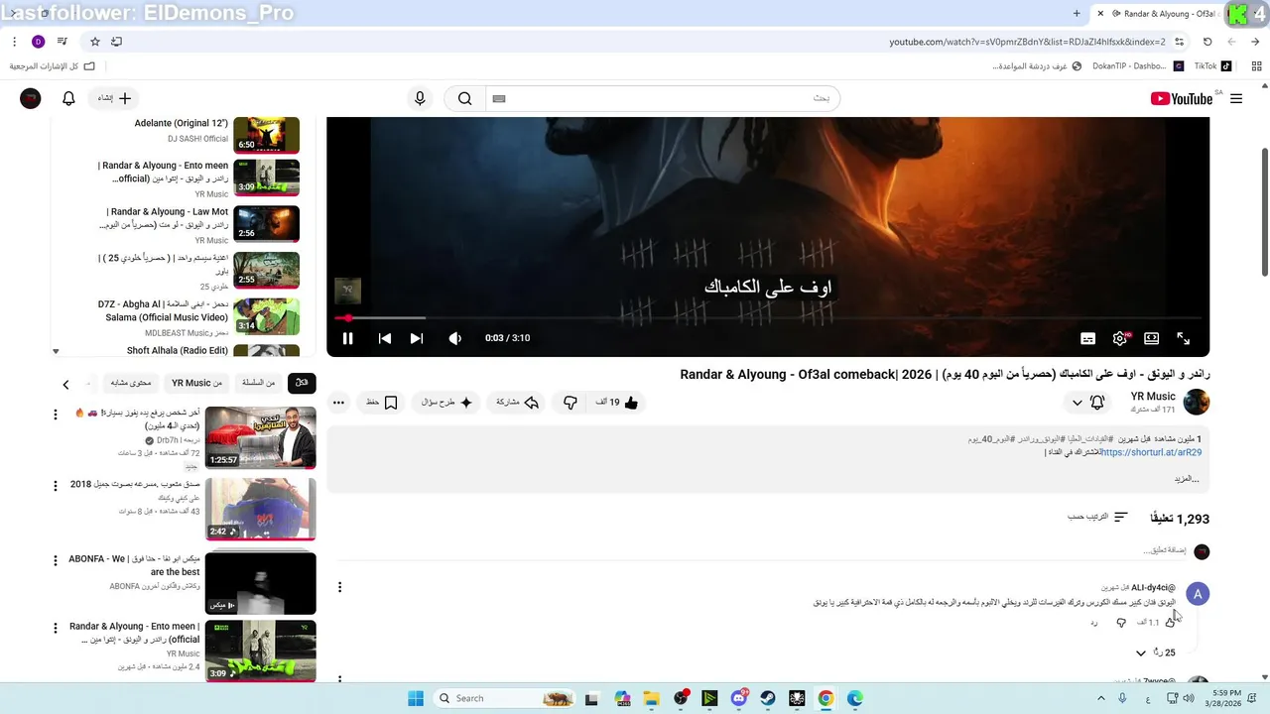Like the ALI-dy4ci comment

1171,623
